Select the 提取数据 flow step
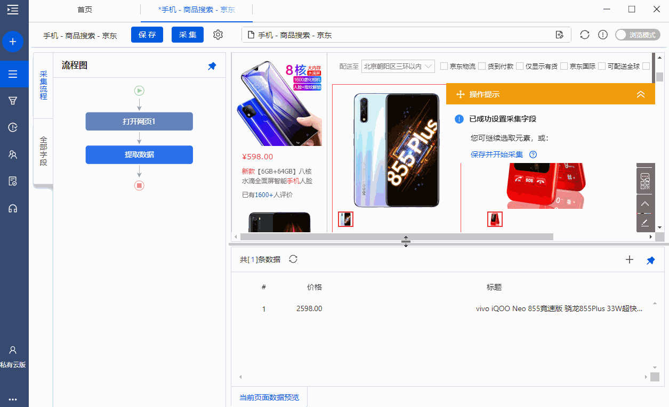This screenshot has width=669, height=407. click(139, 154)
